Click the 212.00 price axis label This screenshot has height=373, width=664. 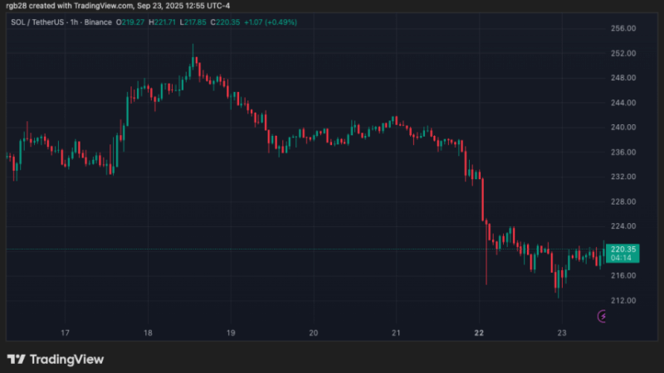click(x=623, y=301)
